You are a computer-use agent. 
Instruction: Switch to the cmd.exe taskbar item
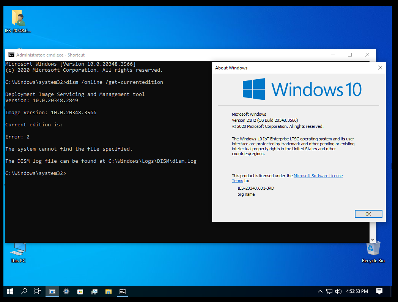(x=122, y=291)
